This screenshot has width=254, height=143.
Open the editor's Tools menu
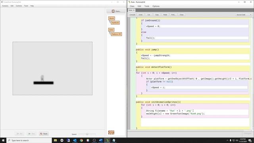pos(147,6)
